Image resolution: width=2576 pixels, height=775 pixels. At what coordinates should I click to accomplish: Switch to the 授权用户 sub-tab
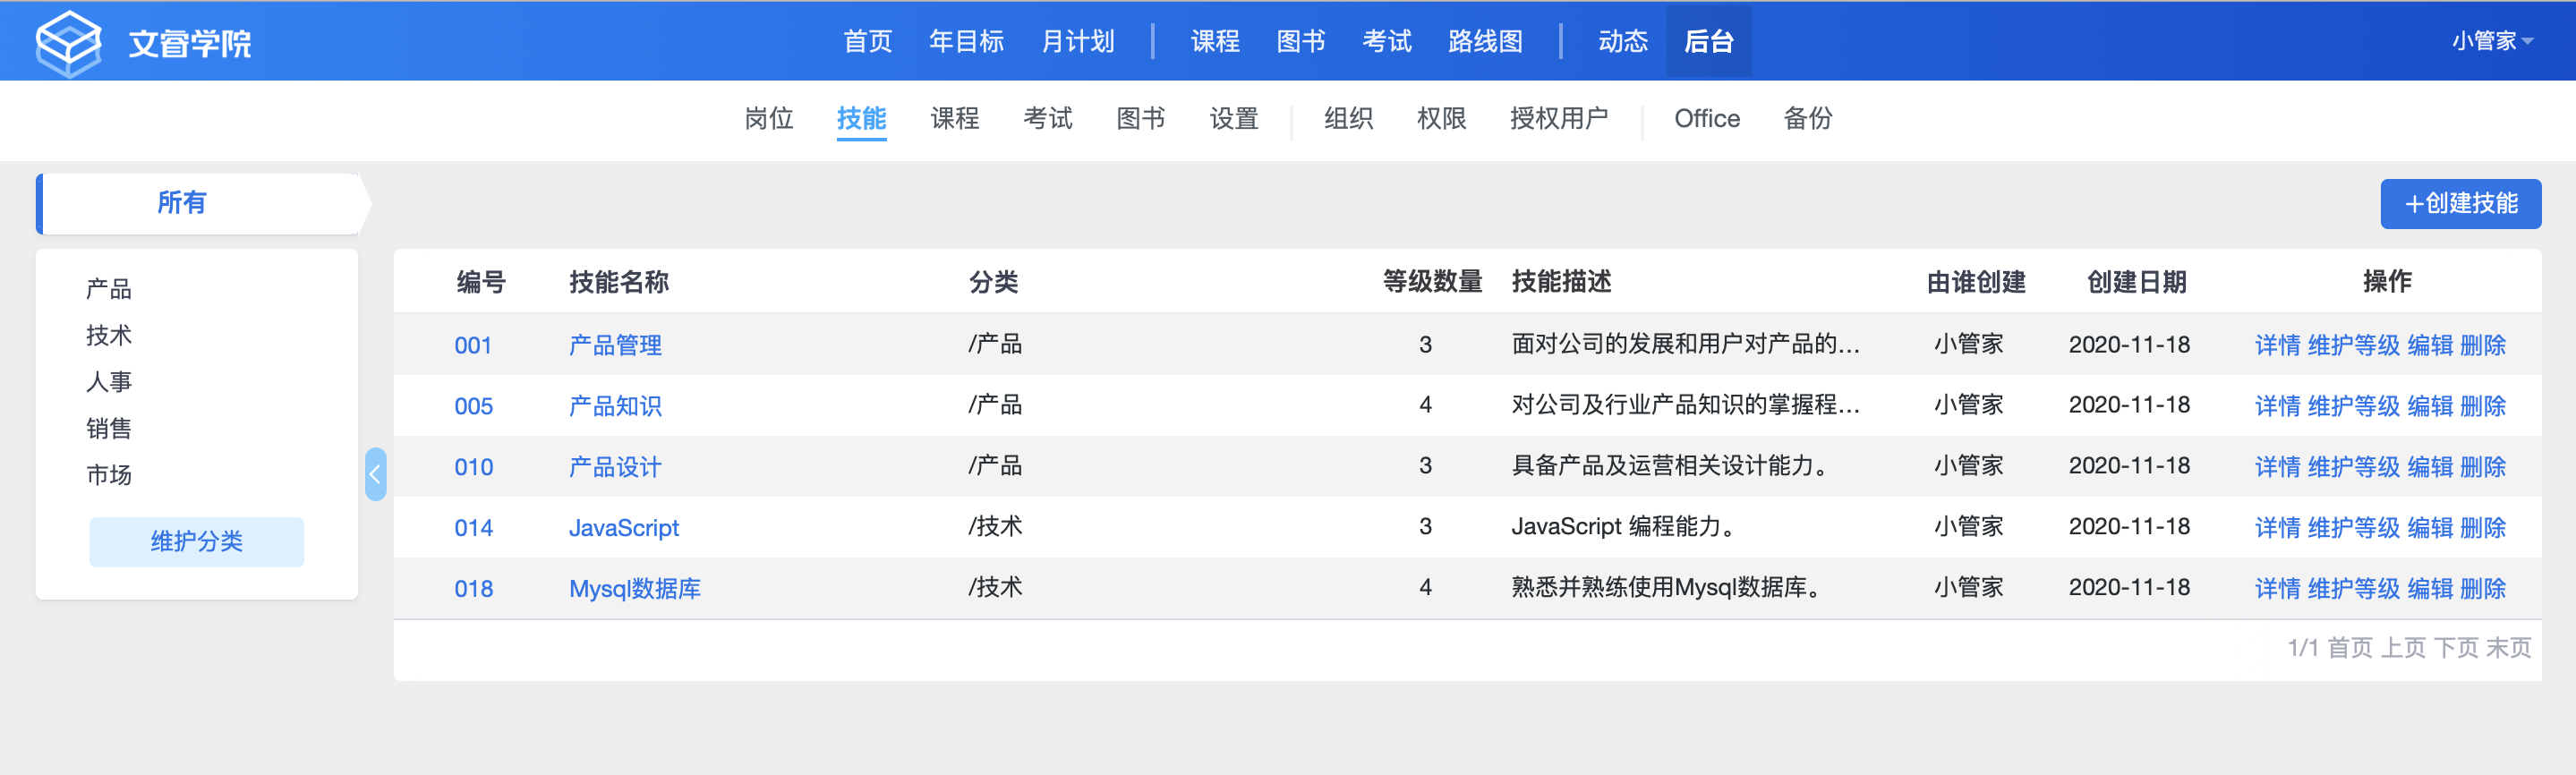(1559, 119)
